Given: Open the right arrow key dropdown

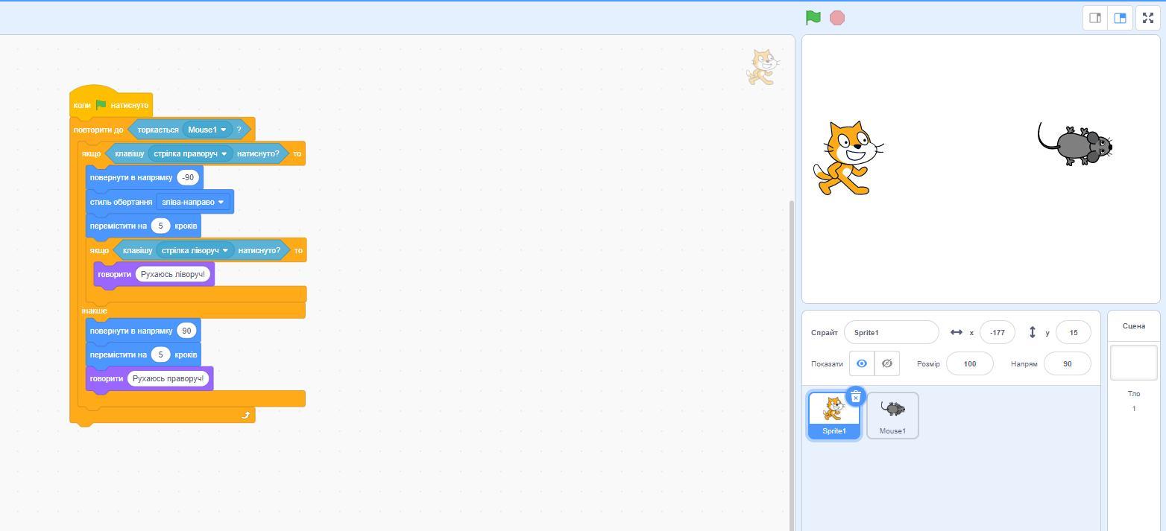Looking at the screenshot, I should click(190, 153).
